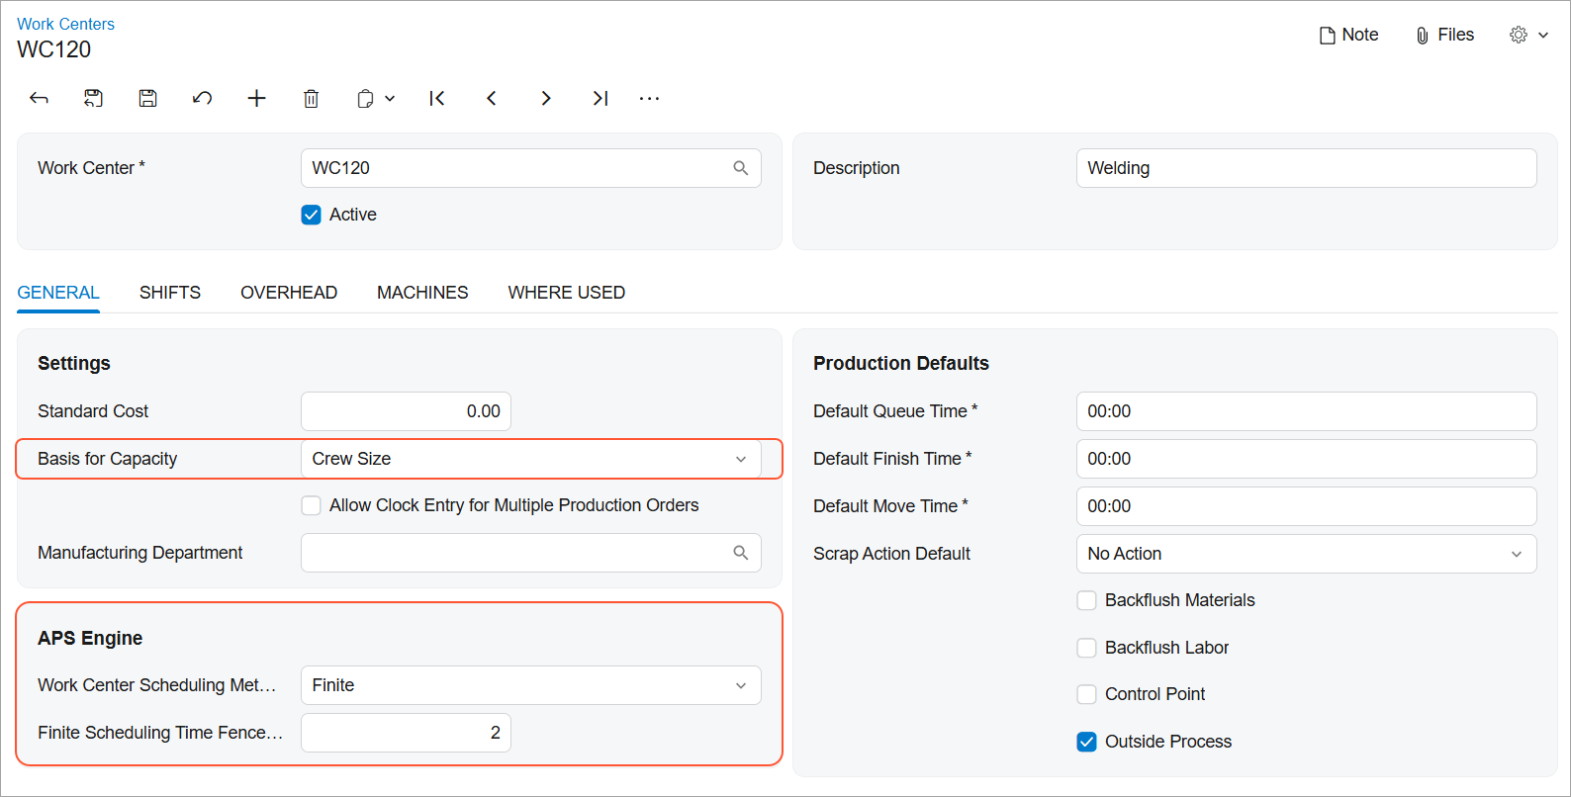Open the Scrap Action Default dropdown
The width and height of the screenshot is (1571, 797).
[1307, 554]
